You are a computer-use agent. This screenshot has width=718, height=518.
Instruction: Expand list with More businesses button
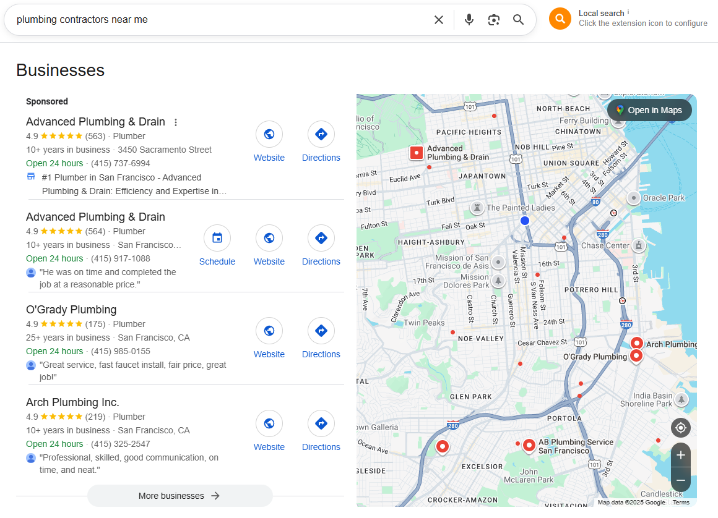(x=179, y=496)
